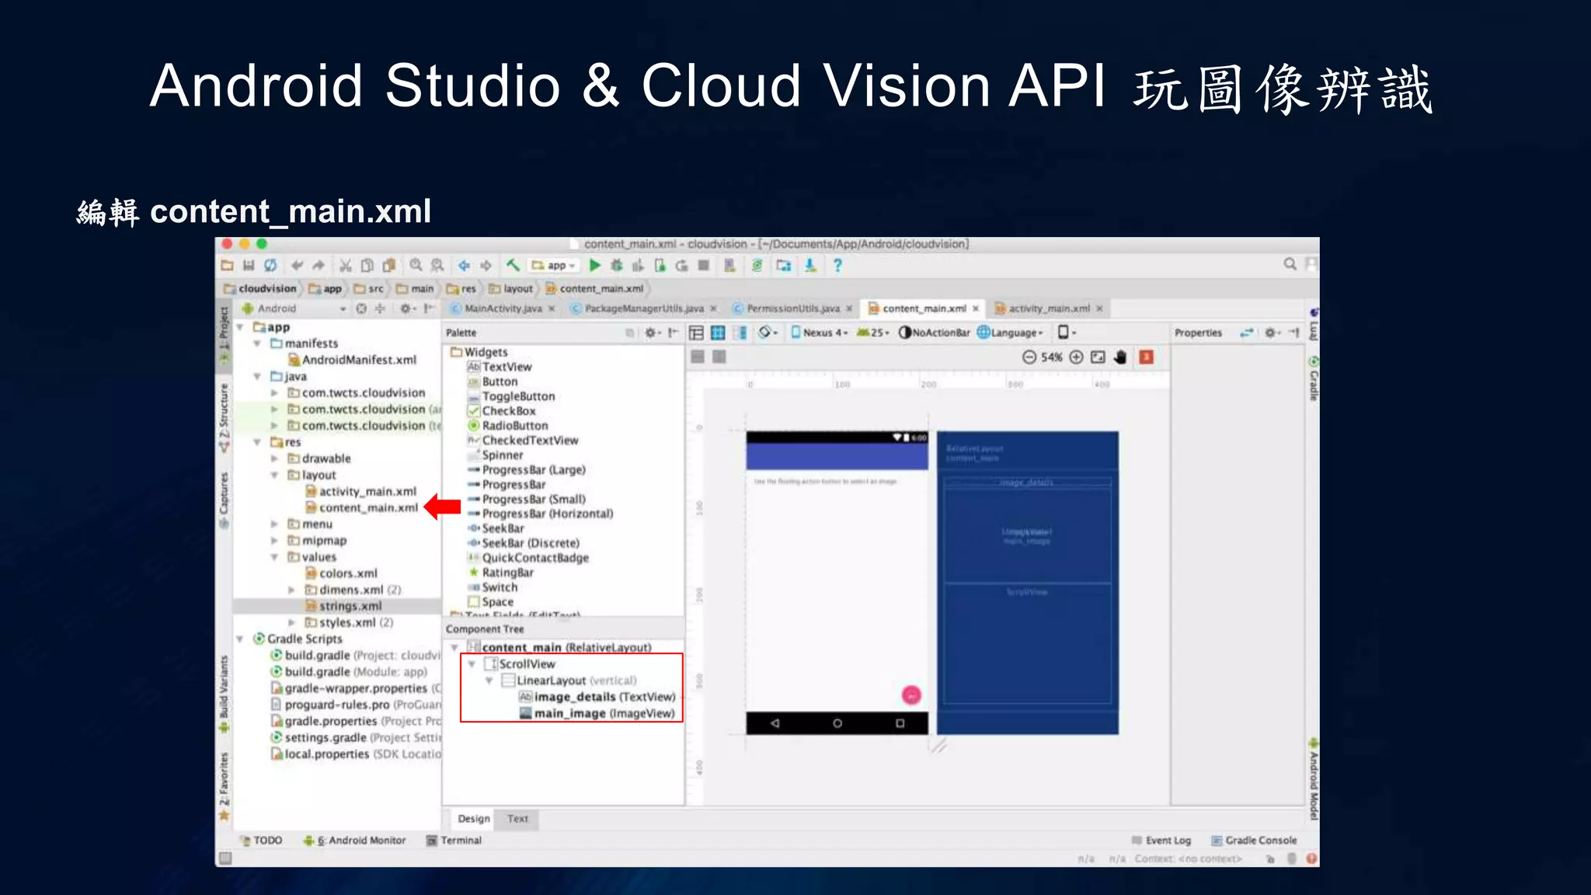Click the zoom to fit screen icon
Image resolution: width=1591 pixels, height=895 pixels.
point(1098,357)
